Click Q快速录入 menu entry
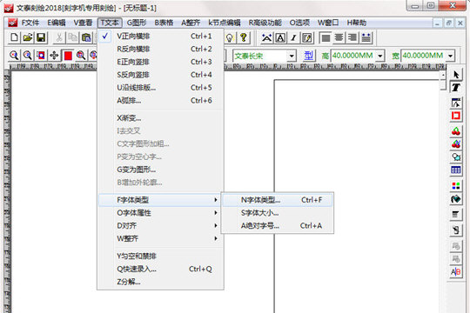The width and height of the screenshot is (470, 313). (161, 269)
